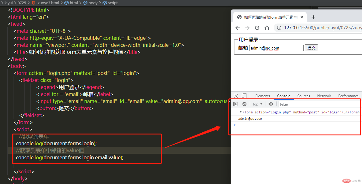Expand the logged form element in console
Image resolution: width=362 pixels, height=184 pixels.
tap(241, 112)
